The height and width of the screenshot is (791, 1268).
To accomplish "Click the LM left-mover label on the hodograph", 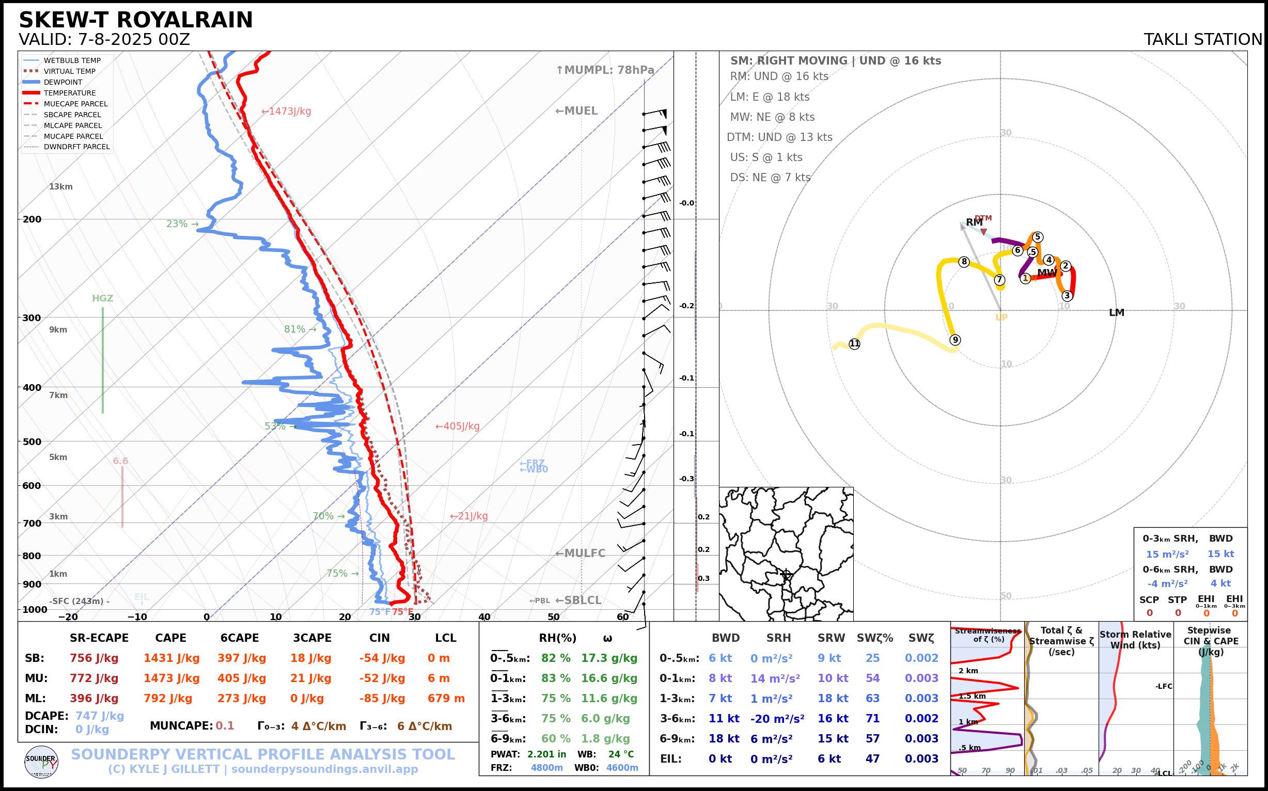I will click(1116, 312).
